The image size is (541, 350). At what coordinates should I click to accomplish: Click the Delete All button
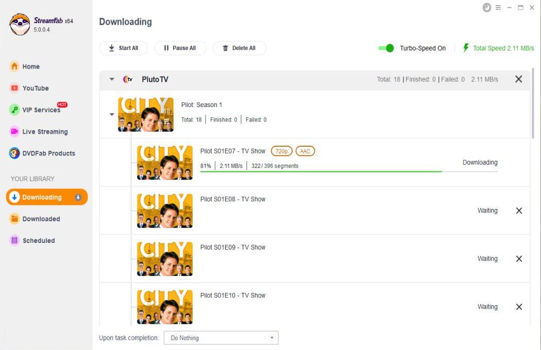(x=240, y=48)
